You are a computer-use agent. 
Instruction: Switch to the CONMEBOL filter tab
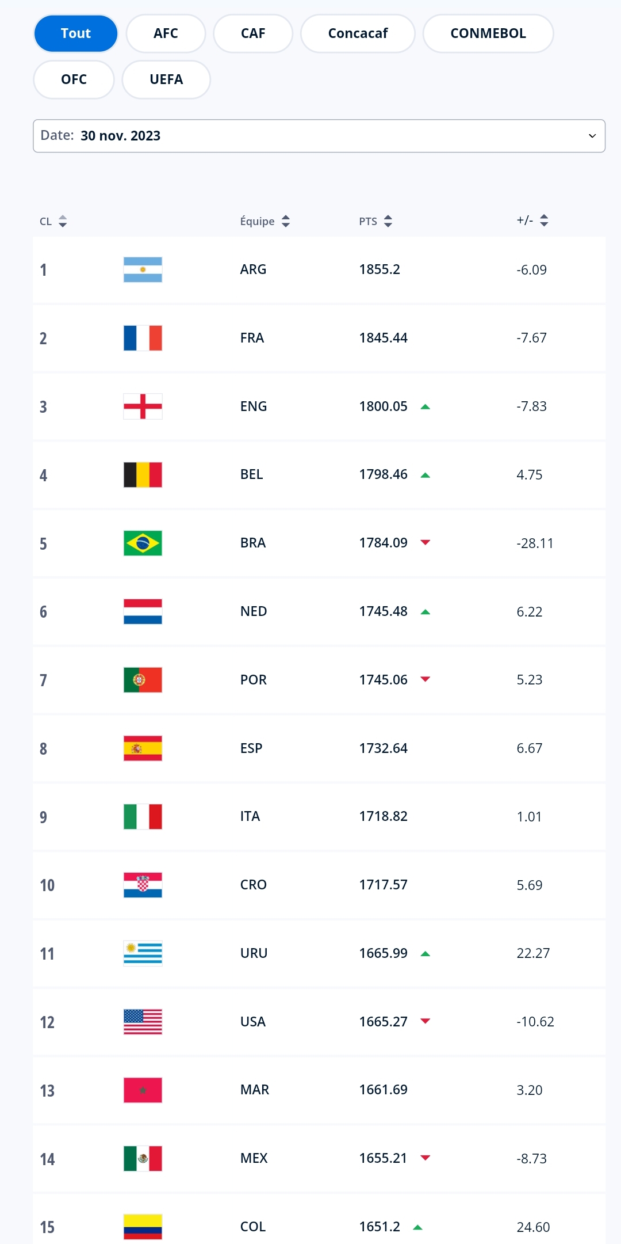(488, 33)
